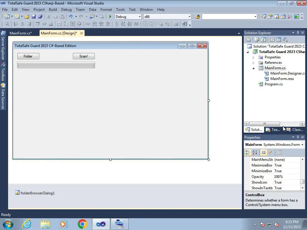
Task: Open the Windows Start menu
Action: pyautogui.click(x=8, y=224)
